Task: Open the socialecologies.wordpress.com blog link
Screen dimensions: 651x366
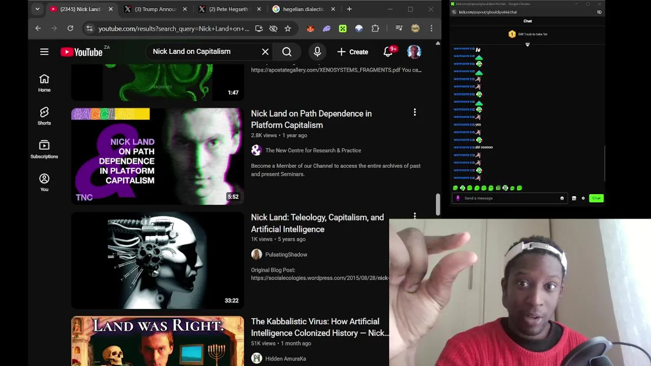Action: tap(320, 278)
